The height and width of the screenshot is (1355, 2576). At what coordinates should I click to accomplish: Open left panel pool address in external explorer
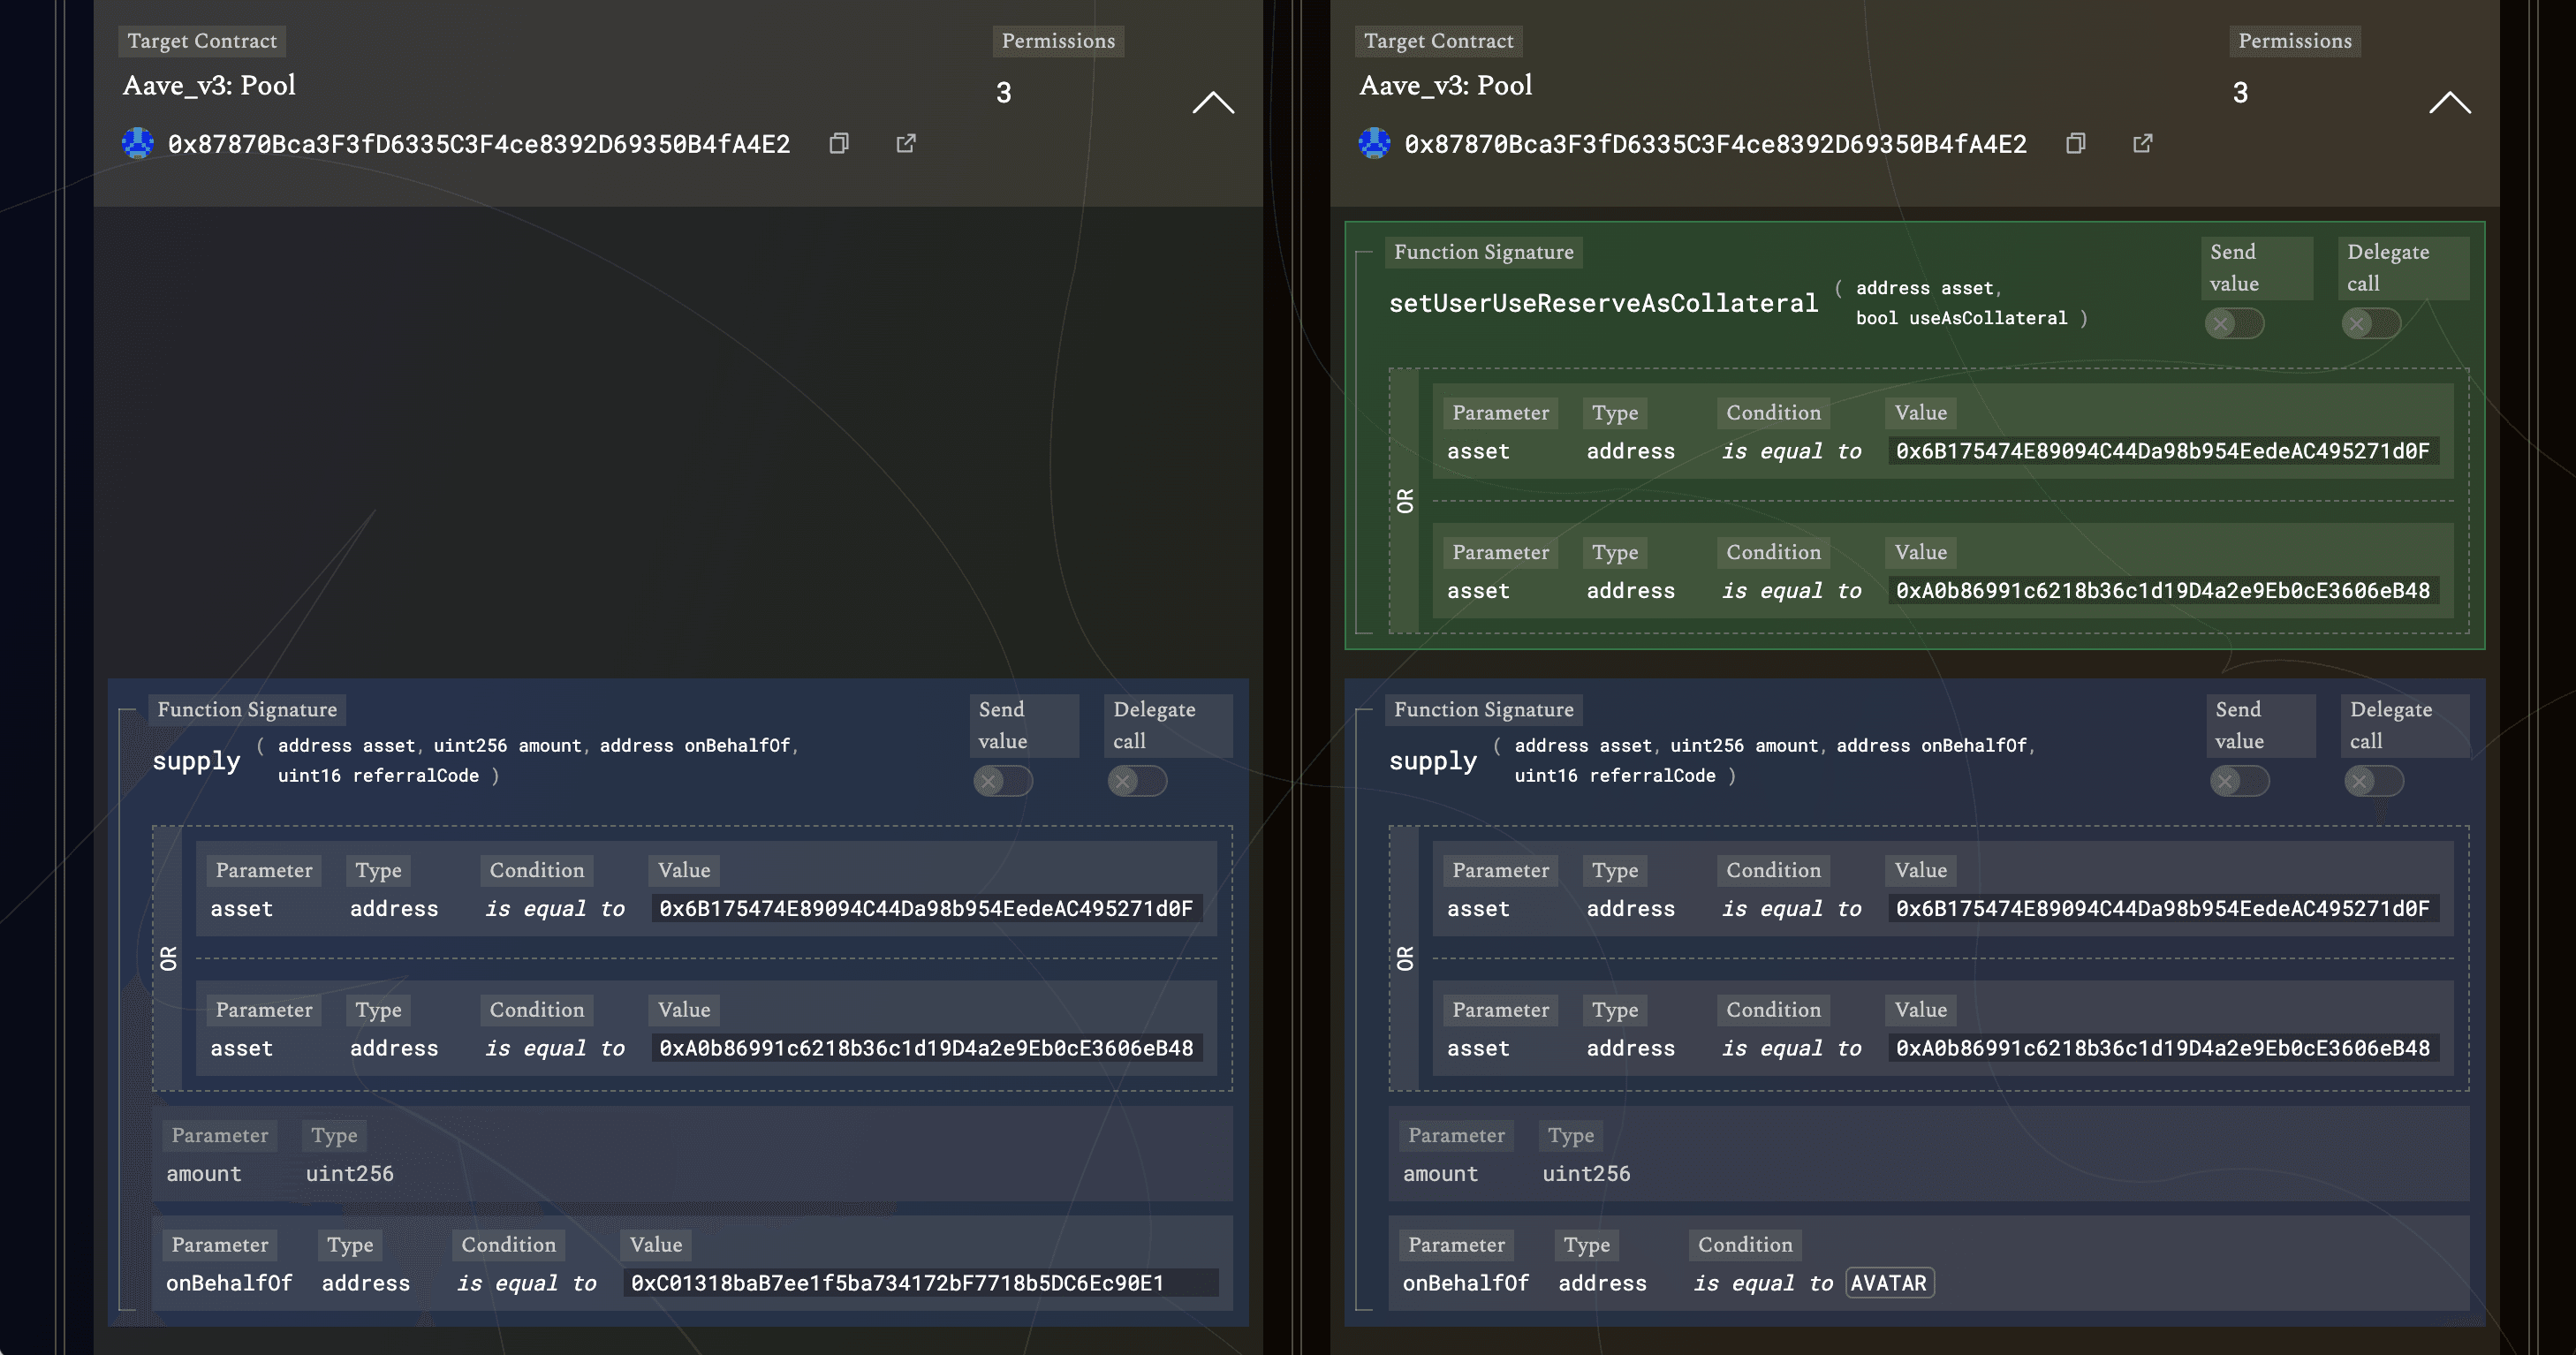click(x=906, y=144)
